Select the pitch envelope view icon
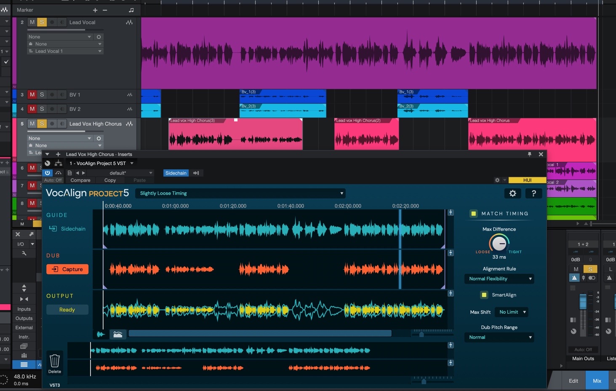Screen dimensions: 616x391 (118, 334)
